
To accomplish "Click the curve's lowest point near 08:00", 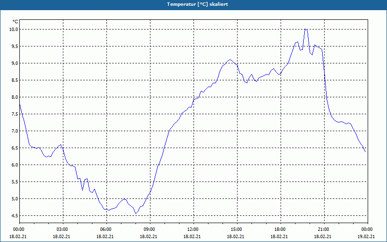I will (x=136, y=213).
